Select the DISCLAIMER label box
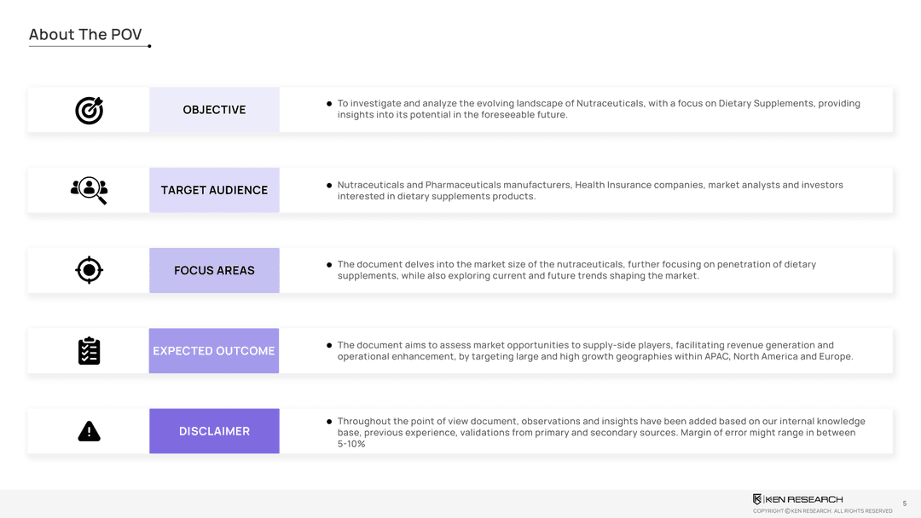The image size is (921, 518). tap(214, 431)
